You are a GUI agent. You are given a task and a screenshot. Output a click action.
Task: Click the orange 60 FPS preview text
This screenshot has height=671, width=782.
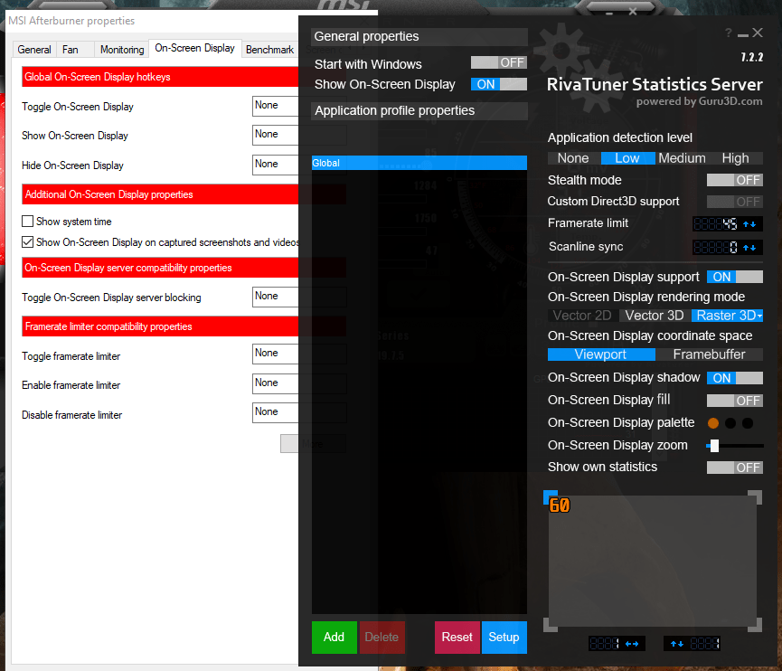(x=560, y=506)
